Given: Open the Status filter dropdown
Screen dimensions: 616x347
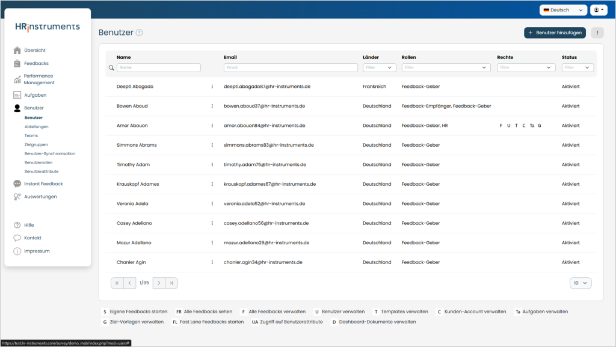Looking at the screenshot, I should pyautogui.click(x=577, y=67).
